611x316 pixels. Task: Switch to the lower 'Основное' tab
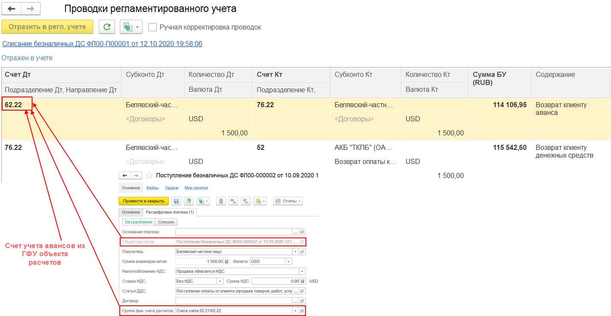click(131, 212)
